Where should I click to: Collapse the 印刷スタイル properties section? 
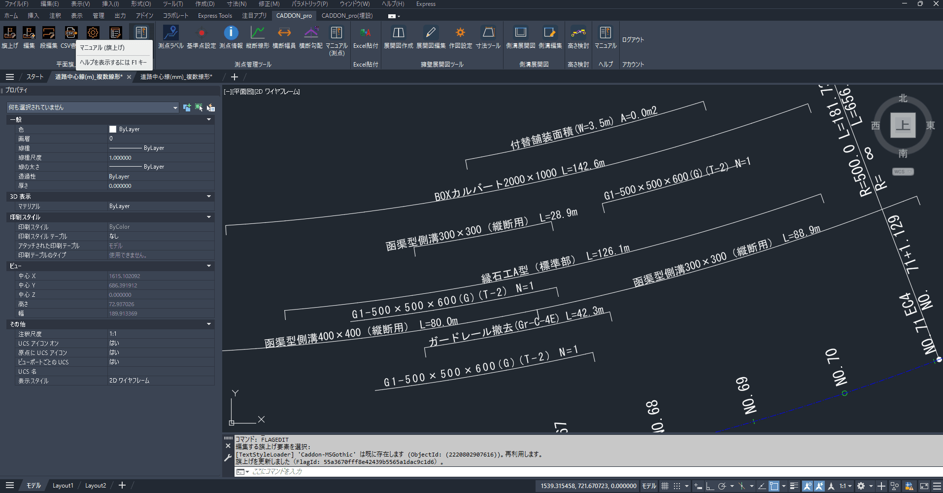[x=208, y=217]
